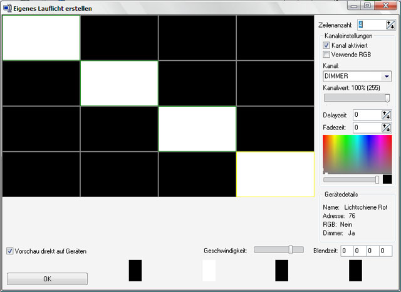
Task: Uncheck the Kanal aktiviert checkbox
Action: point(326,46)
